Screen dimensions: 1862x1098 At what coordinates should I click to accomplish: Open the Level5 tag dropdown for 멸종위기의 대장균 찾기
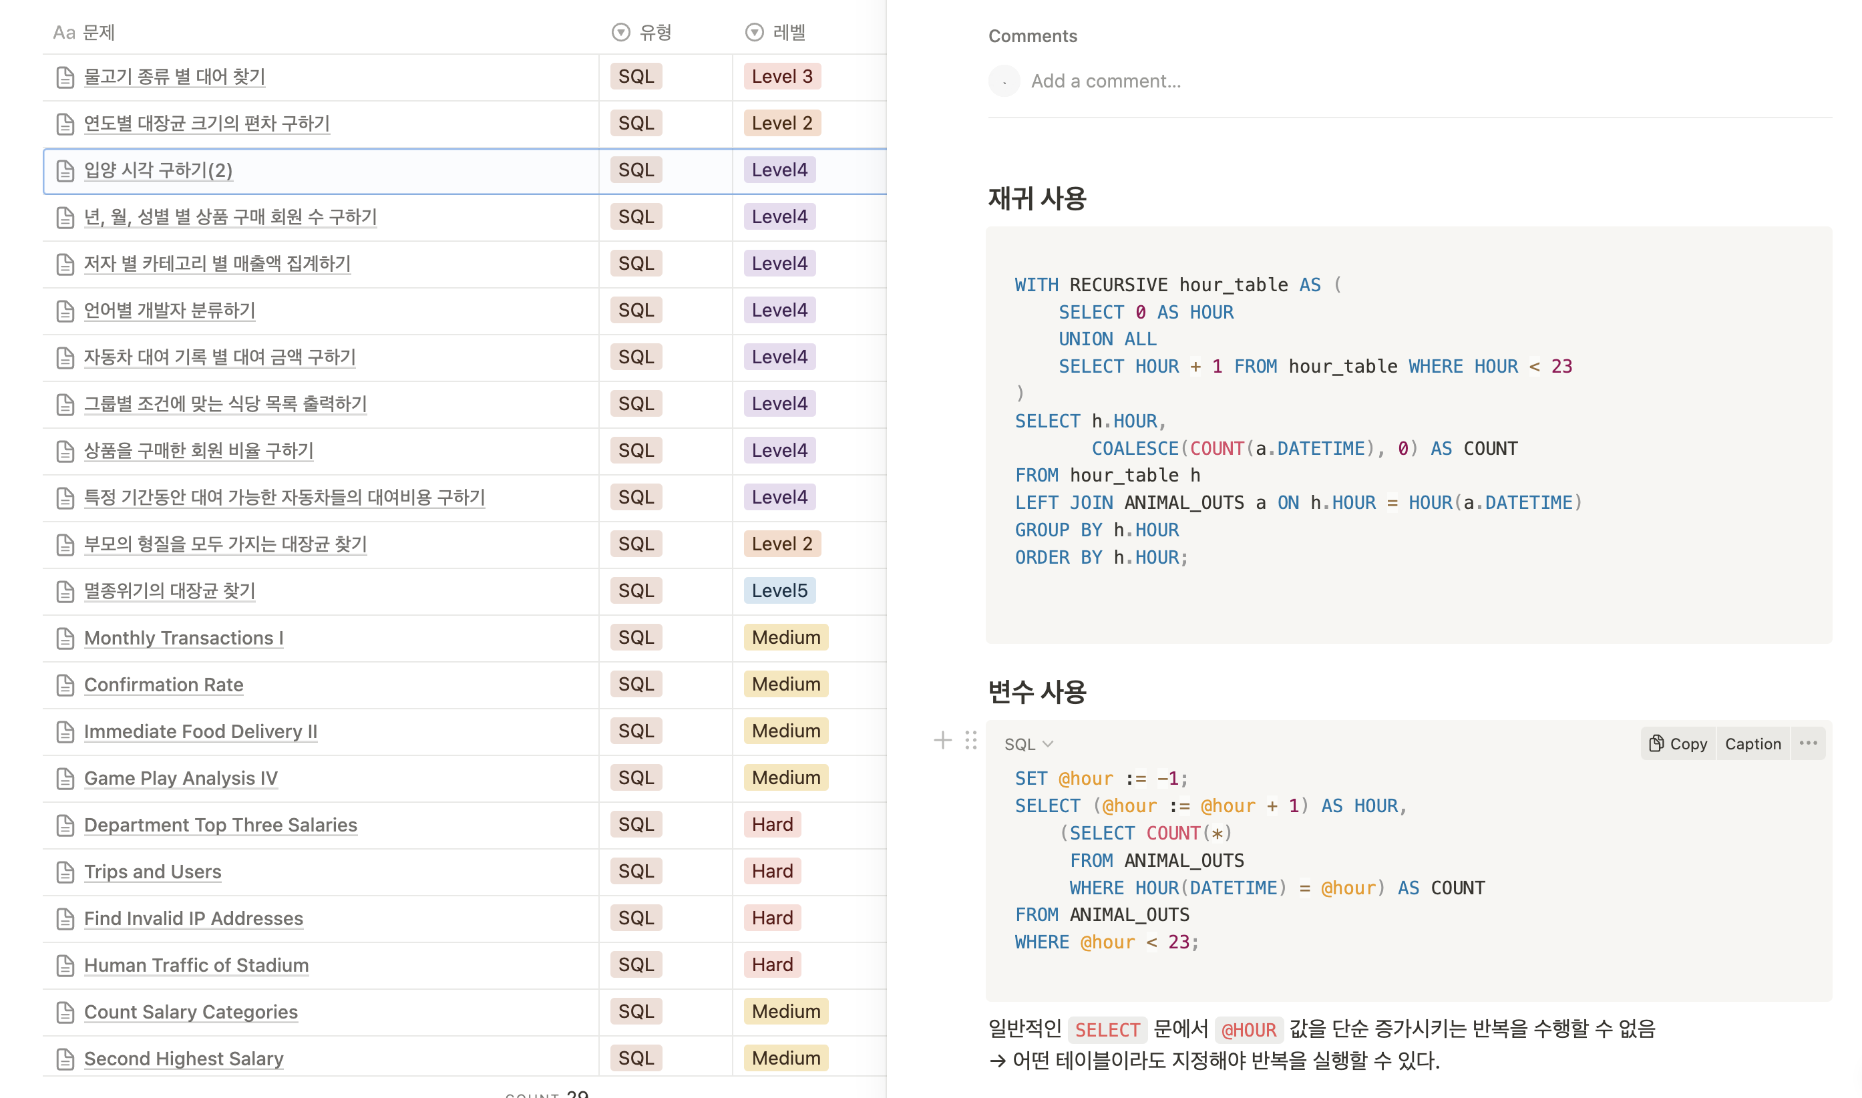point(779,590)
